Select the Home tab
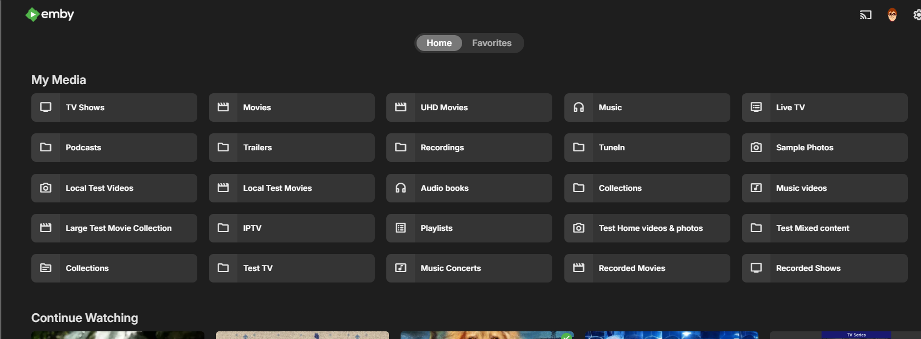The width and height of the screenshot is (921, 339). pos(439,43)
